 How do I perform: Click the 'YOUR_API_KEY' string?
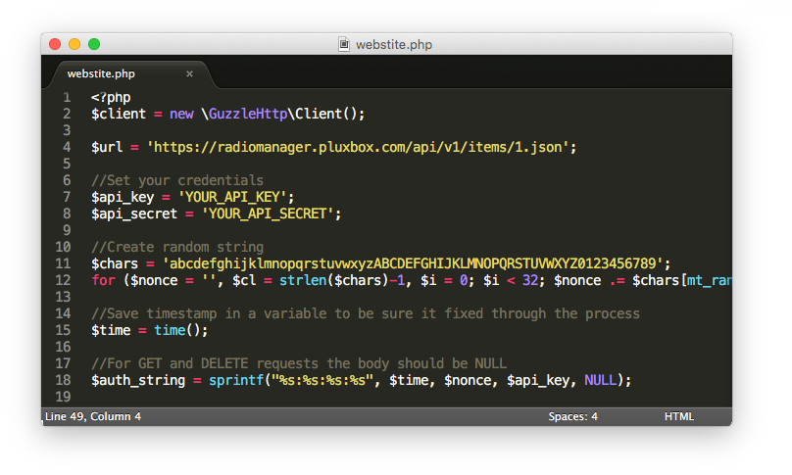(x=232, y=197)
